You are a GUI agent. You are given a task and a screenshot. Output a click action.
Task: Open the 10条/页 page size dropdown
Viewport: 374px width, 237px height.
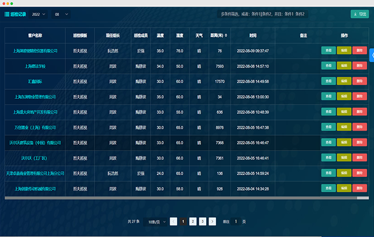tap(156, 221)
